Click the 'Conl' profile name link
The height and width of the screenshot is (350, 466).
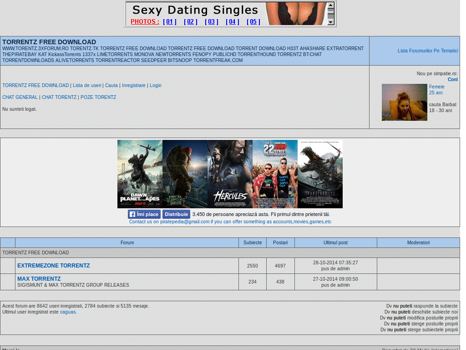click(x=453, y=79)
